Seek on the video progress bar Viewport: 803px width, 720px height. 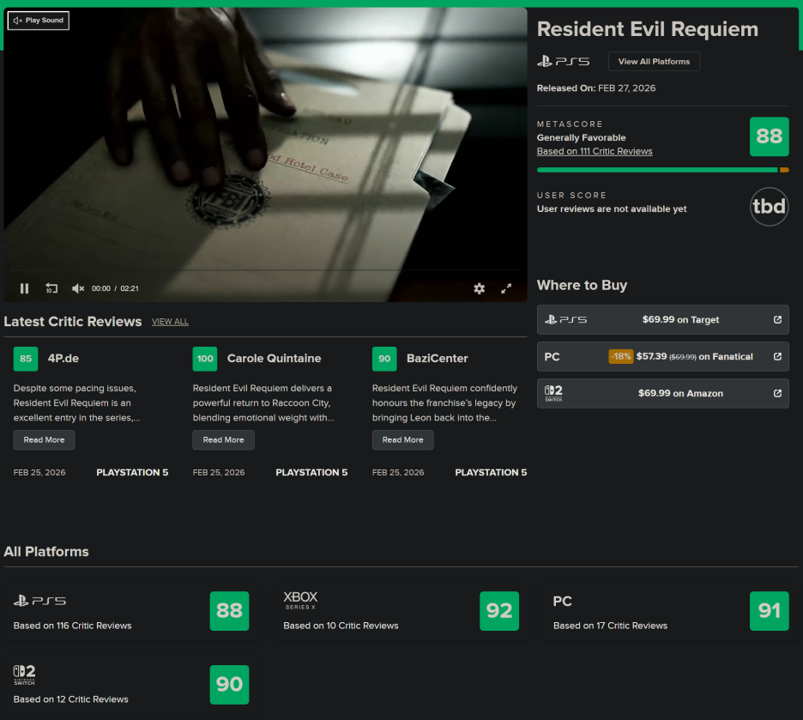[265, 269]
